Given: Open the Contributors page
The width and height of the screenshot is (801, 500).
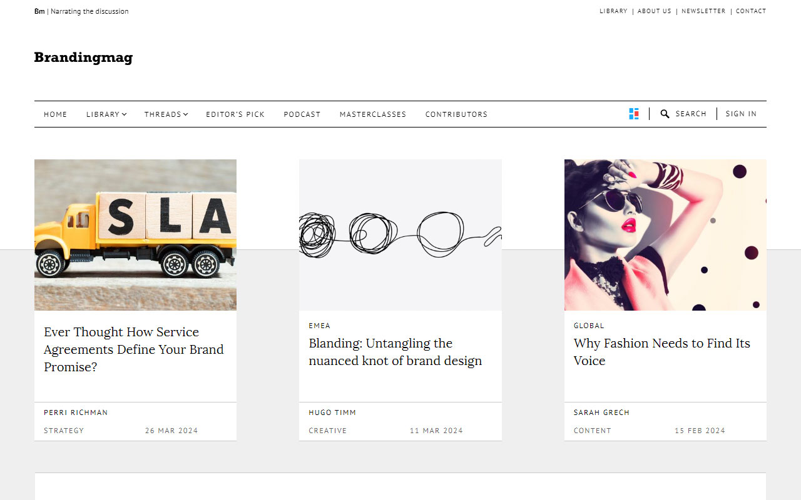Looking at the screenshot, I should pyautogui.click(x=456, y=114).
